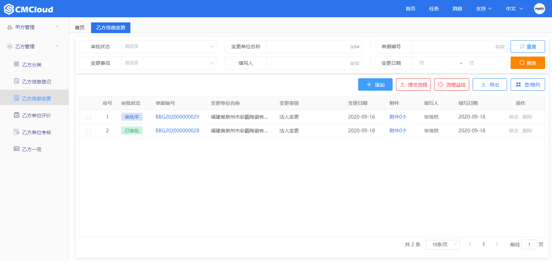This screenshot has width=552, height=261.
Task: Click 修改 for row BBG202000000028
Action: click(514, 131)
